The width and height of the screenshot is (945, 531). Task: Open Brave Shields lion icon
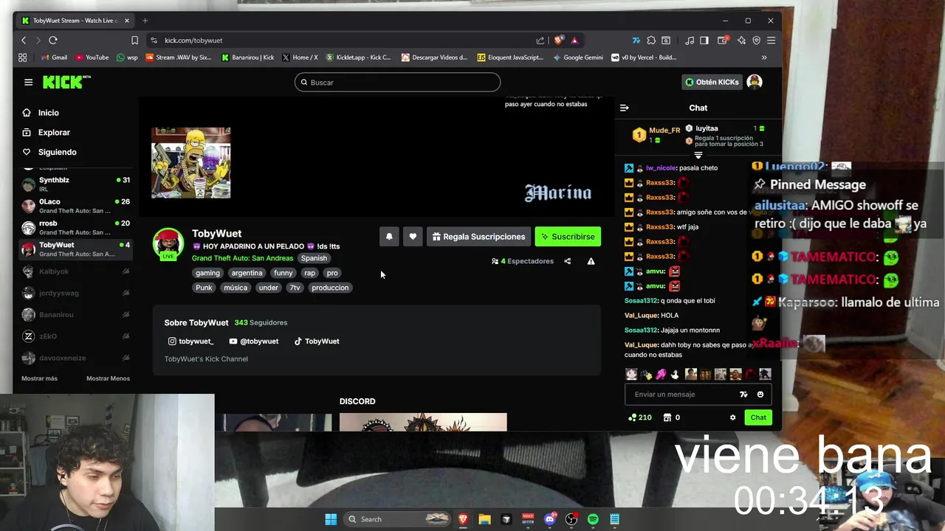point(558,40)
